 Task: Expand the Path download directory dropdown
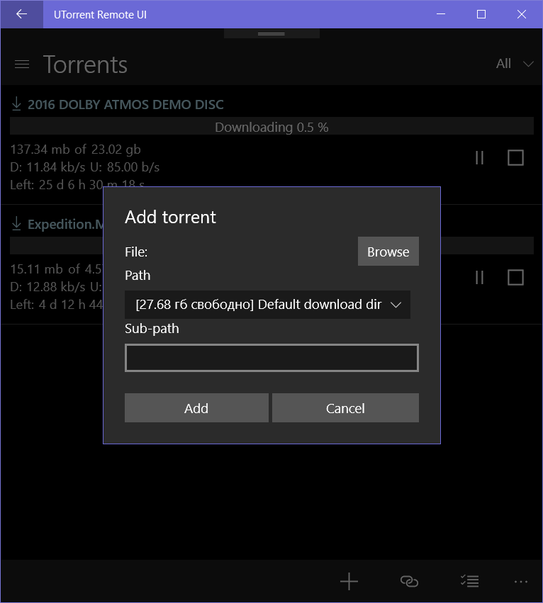[267, 305]
